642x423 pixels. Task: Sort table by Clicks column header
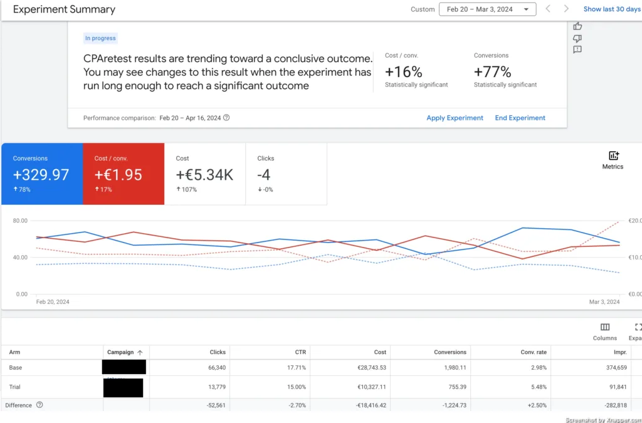(x=218, y=352)
